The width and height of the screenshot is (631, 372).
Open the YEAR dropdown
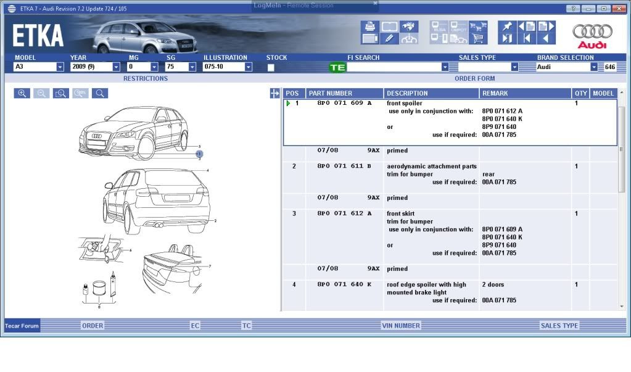[116, 67]
